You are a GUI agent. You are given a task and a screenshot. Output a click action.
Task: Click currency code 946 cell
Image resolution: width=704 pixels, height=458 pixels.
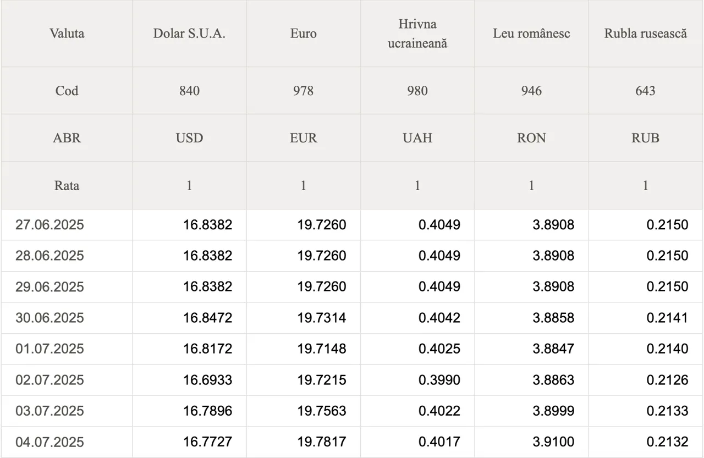(531, 91)
